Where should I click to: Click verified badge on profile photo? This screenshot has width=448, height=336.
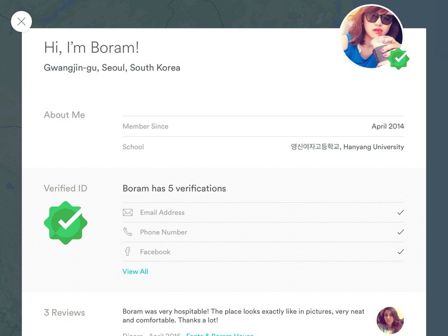pos(399,59)
